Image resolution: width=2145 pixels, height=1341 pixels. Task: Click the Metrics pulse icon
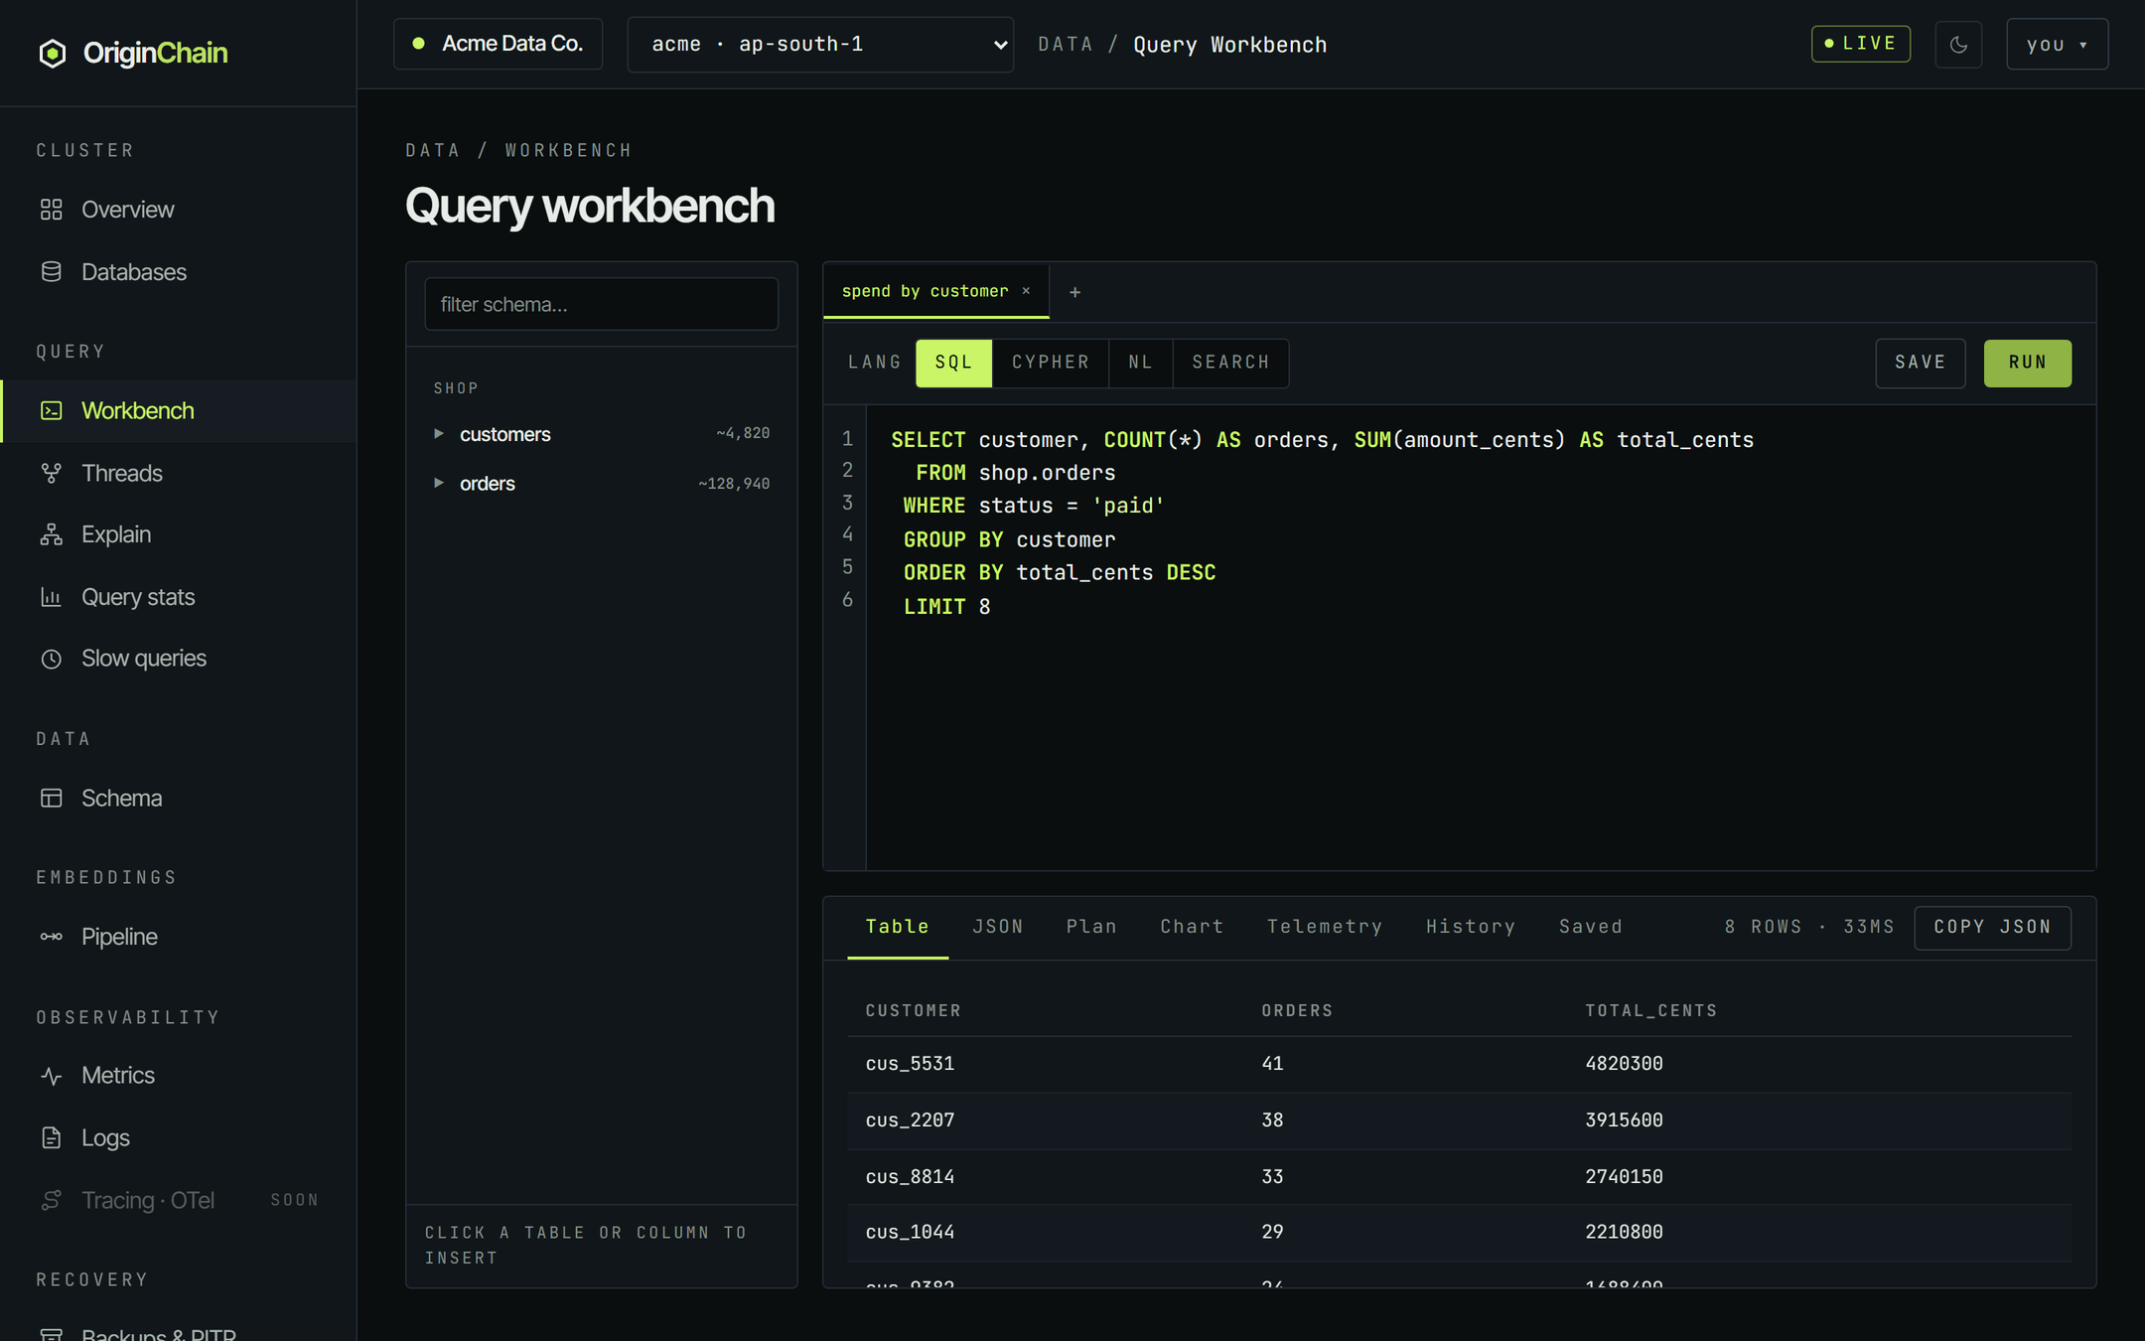pos(52,1076)
